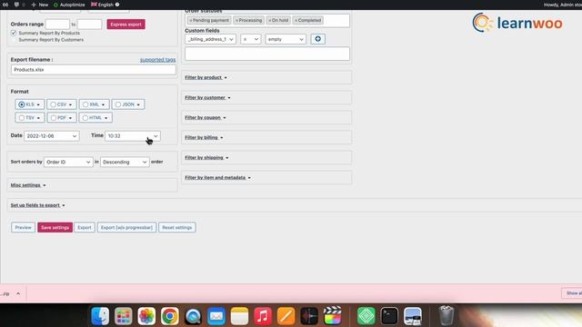
Task: Select the XML format radio button
Action: click(x=85, y=104)
